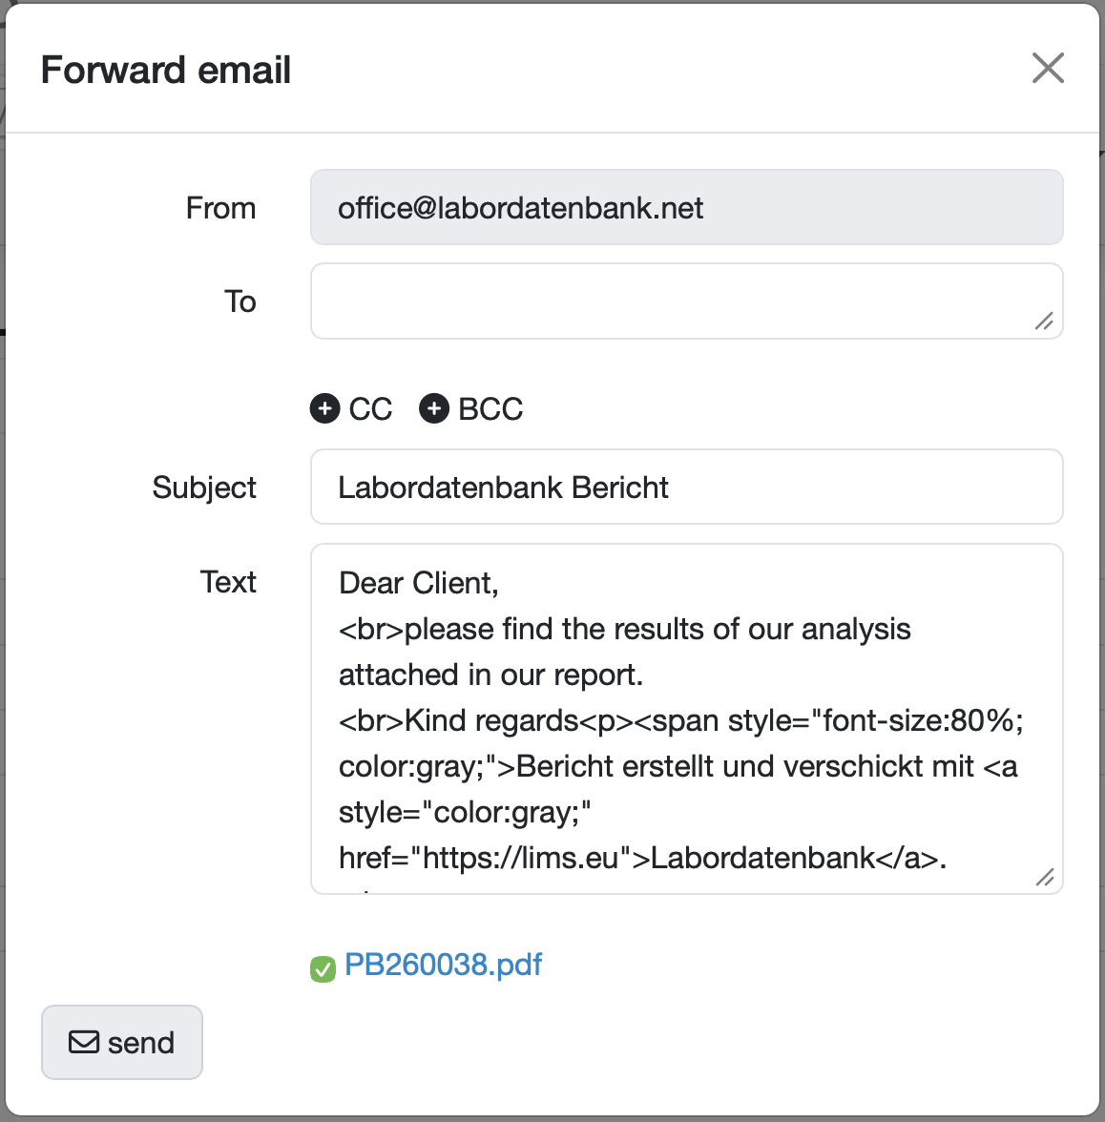Image resolution: width=1105 pixels, height=1122 pixels.
Task: Click the green checkmark next to PB260038.pdf
Action: click(x=323, y=969)
